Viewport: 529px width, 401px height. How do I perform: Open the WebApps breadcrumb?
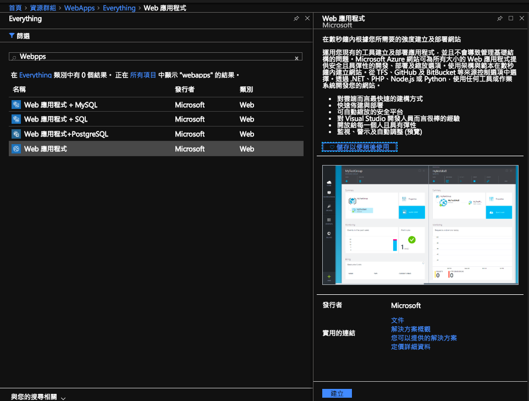click(79, 8)
